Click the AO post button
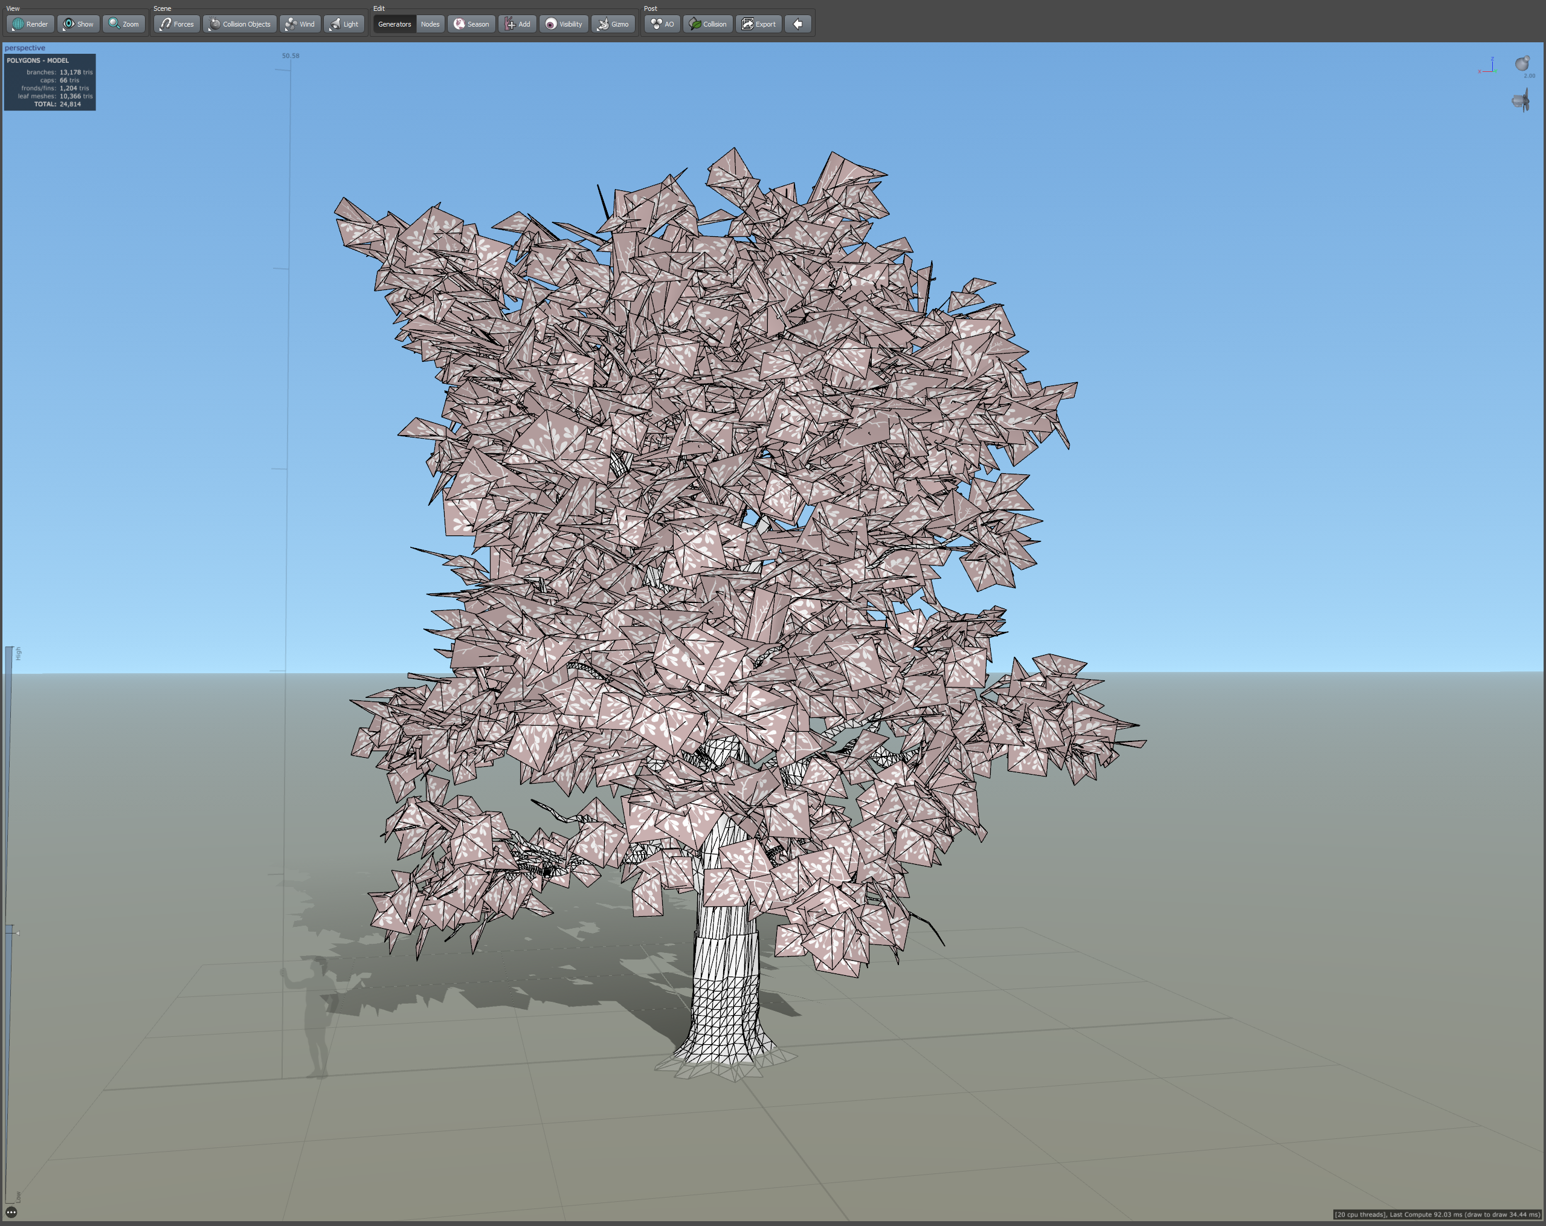The image size is (1546, 1226). (x=662, y=24)
